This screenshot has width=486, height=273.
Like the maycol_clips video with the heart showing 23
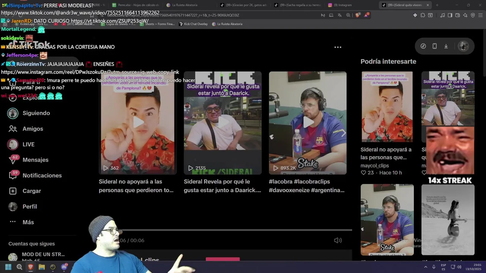tap(363, 173)
